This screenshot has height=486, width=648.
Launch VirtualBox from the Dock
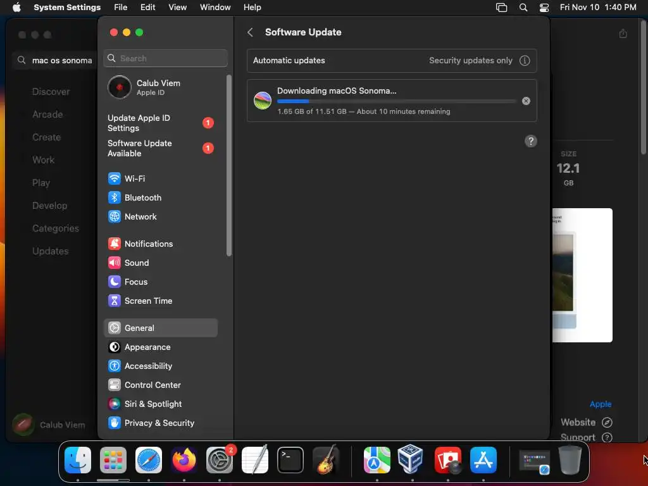coord(410,459)
